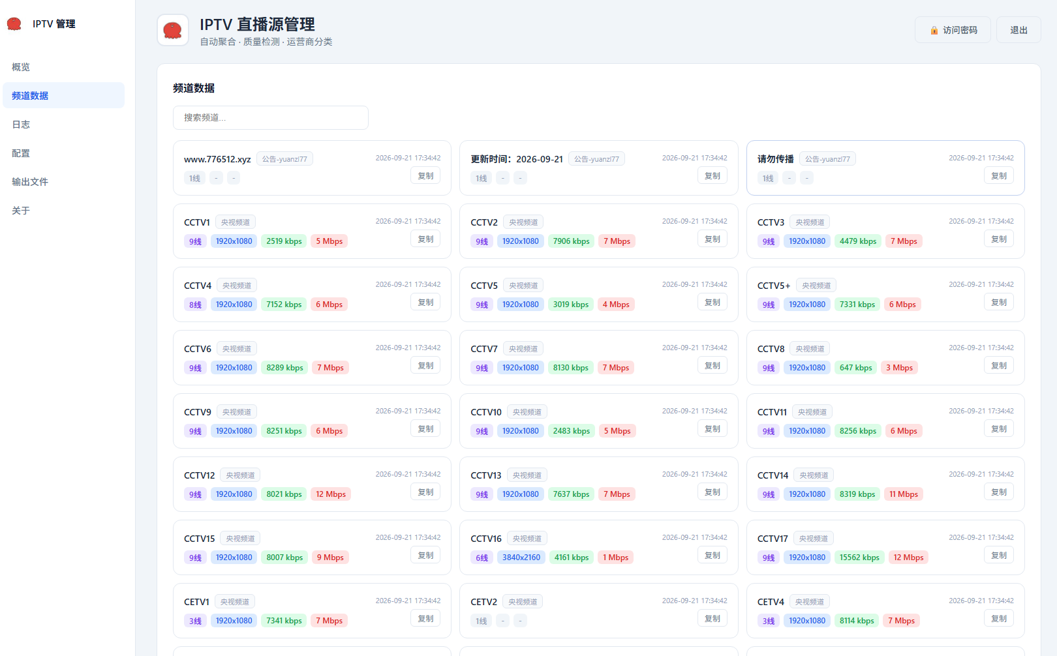The height and width of the screenshot is (656, 1057).
Task: Click the 访问密码 button with the lock icon
Action: [x=953, y=30]
